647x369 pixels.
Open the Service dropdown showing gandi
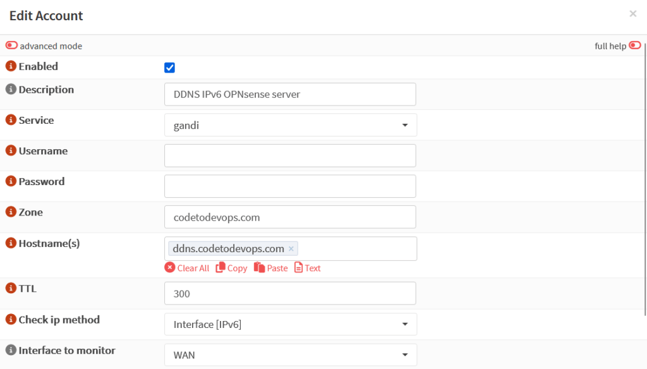(x=290, y=125)
